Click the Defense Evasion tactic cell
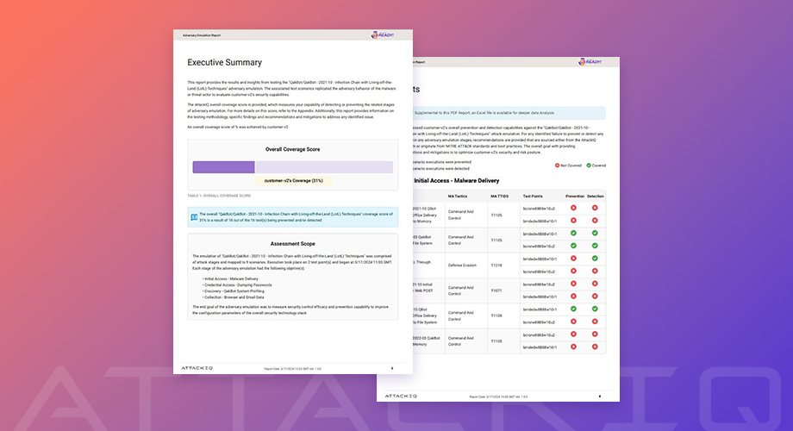Viewport: 793px width, 431px height. (x=462, y=265)
